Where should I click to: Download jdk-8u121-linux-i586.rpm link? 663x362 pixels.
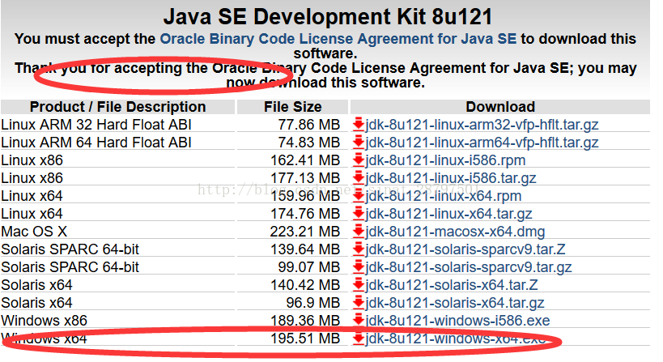pyautogui.click(x=445, y=160)
